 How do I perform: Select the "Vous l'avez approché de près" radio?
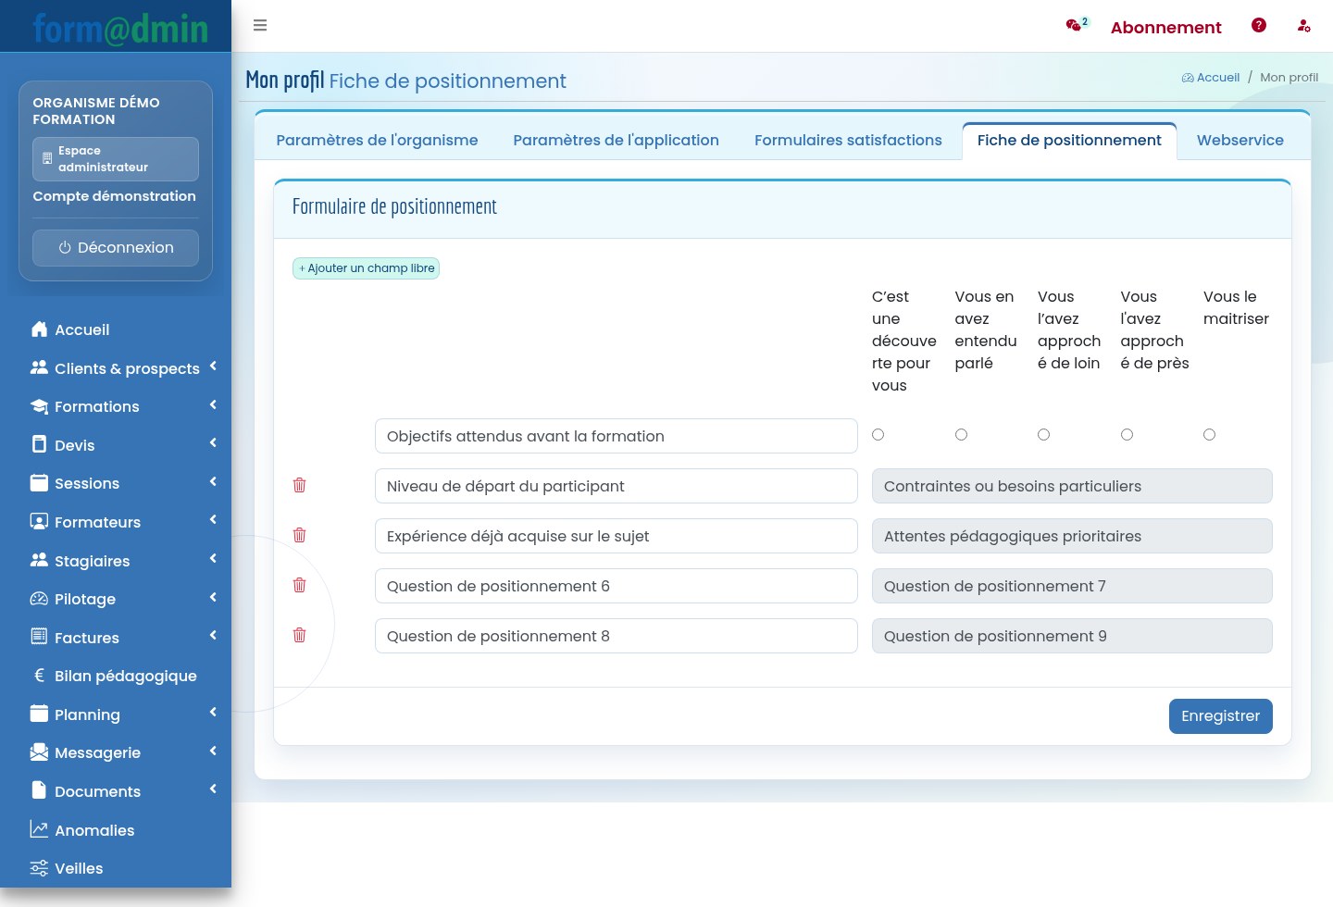click(1127, 435)
